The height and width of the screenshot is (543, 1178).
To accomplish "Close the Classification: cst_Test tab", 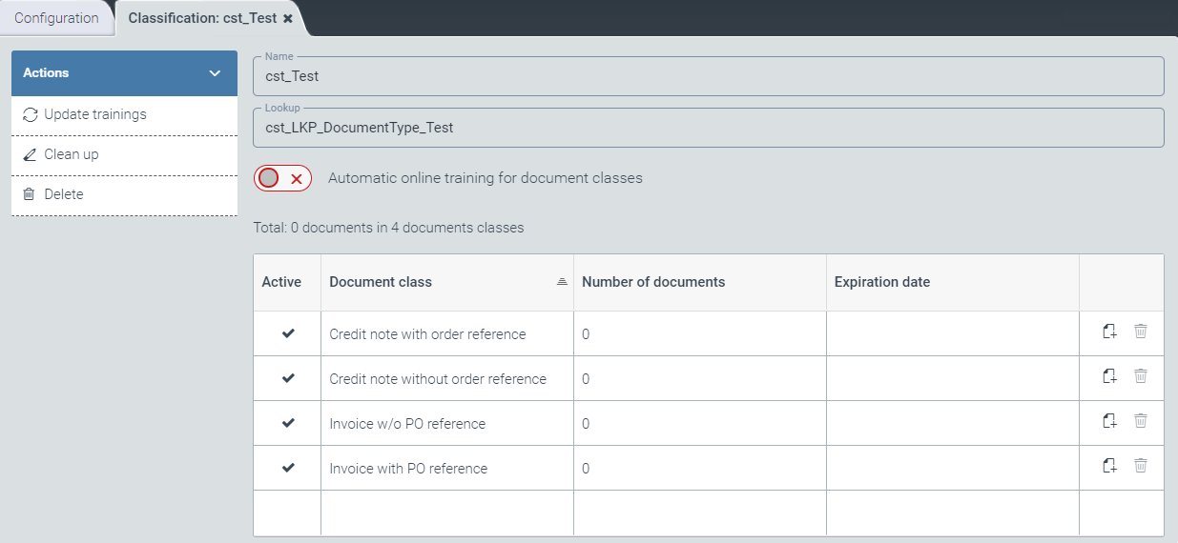I will tap(288, 18).
